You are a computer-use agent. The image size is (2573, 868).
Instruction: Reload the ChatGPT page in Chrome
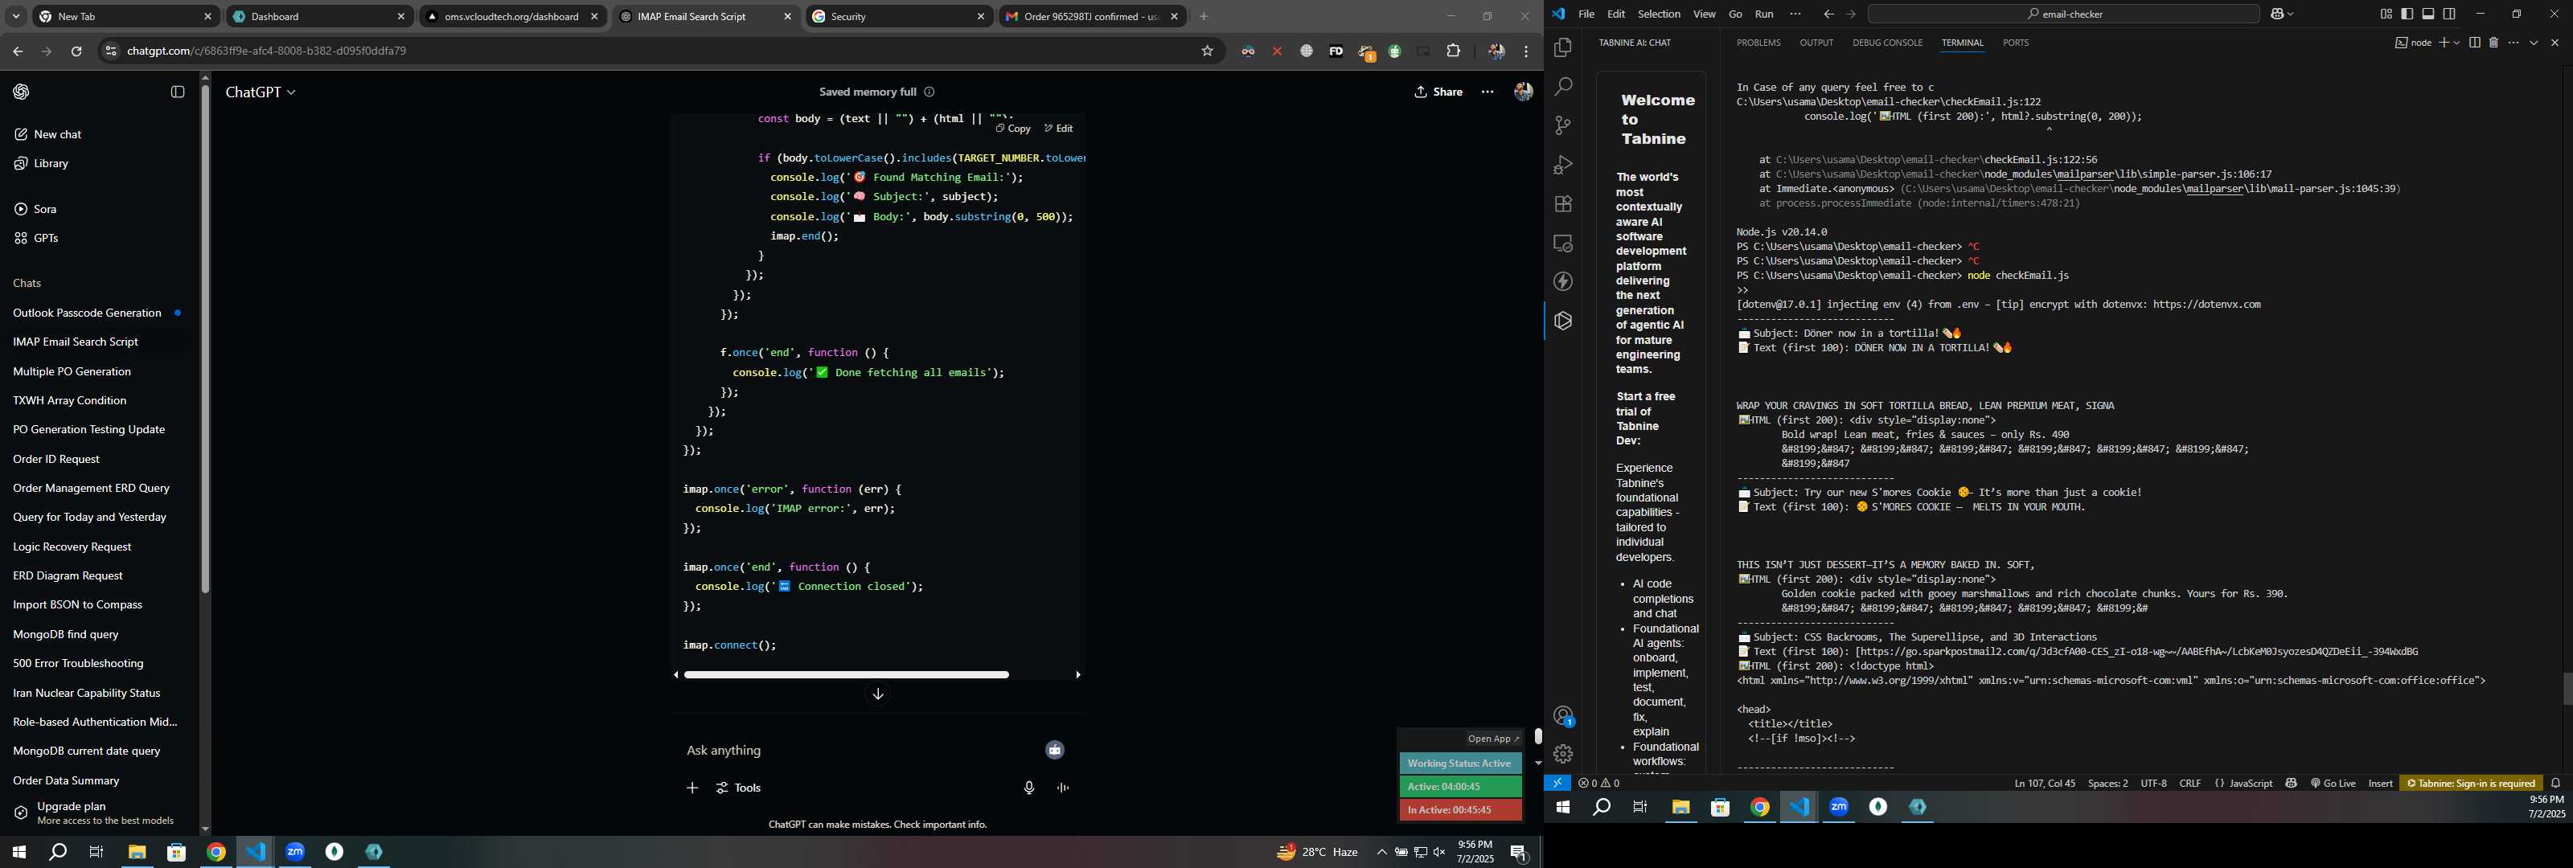pos(76,51)
